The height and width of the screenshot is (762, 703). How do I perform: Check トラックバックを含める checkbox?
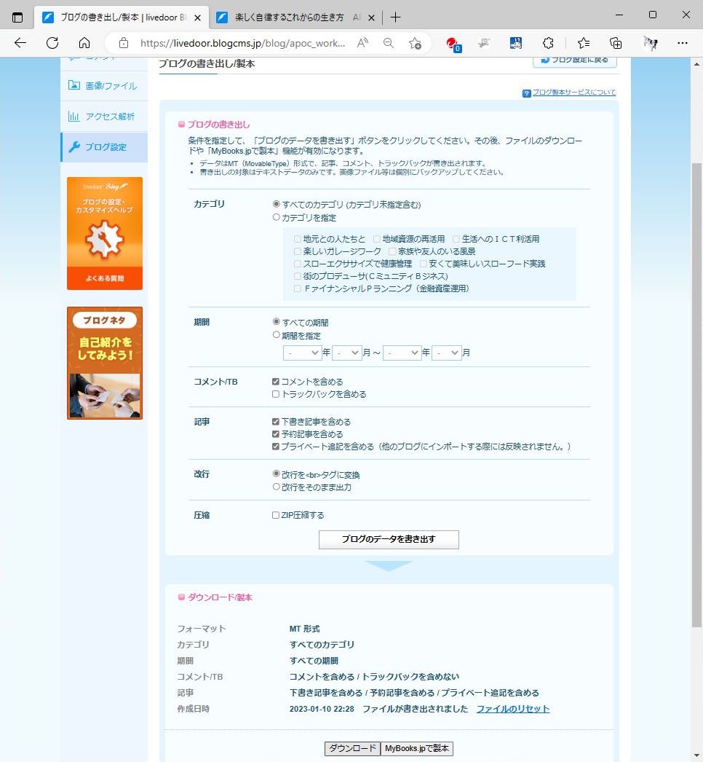point(275,394)
